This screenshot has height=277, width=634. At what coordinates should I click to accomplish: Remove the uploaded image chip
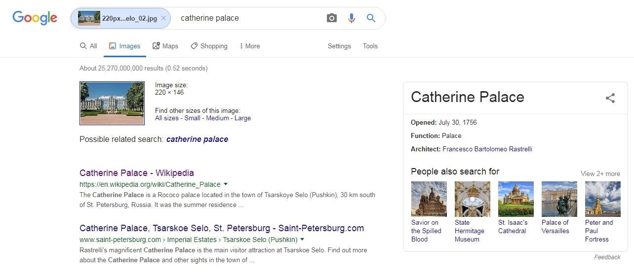coord(163,18)
